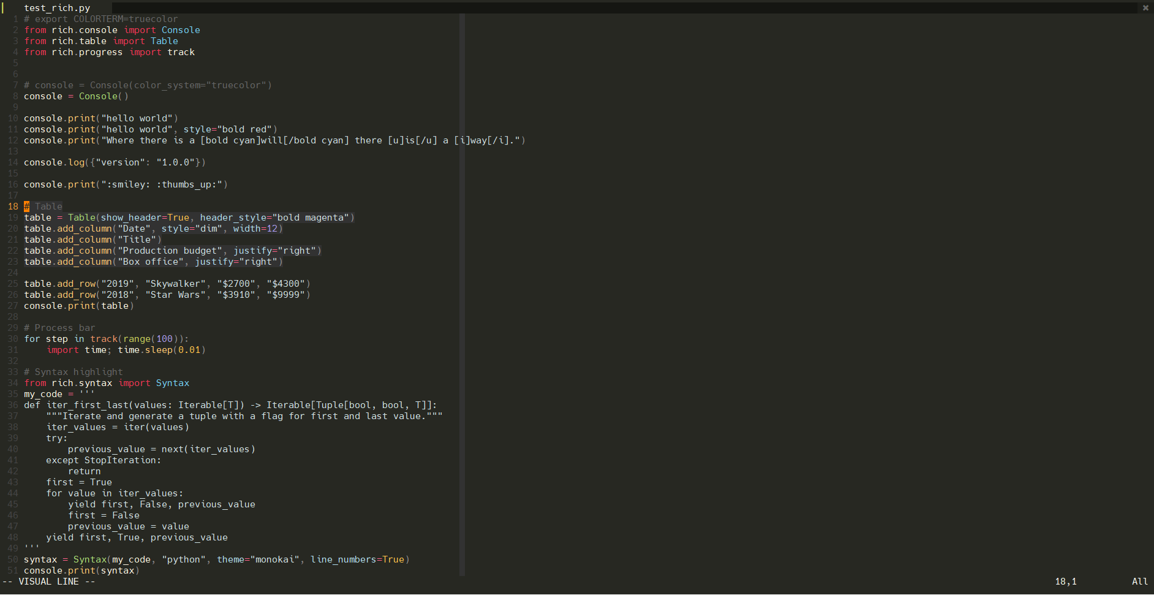Screen dimensions: 1154x595
Task: Click the add_row "Skywalker" line
Action: tap(167, 284)
